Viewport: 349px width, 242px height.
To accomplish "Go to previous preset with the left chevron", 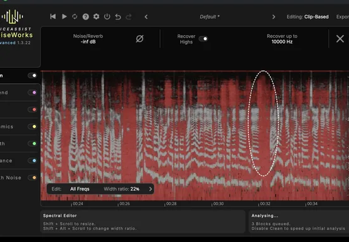I will pyautogui.click(x=146, y=17).
